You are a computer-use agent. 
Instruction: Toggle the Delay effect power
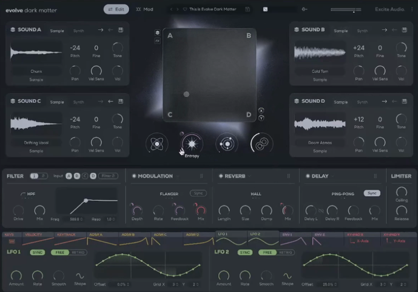[x=307, y=176]
